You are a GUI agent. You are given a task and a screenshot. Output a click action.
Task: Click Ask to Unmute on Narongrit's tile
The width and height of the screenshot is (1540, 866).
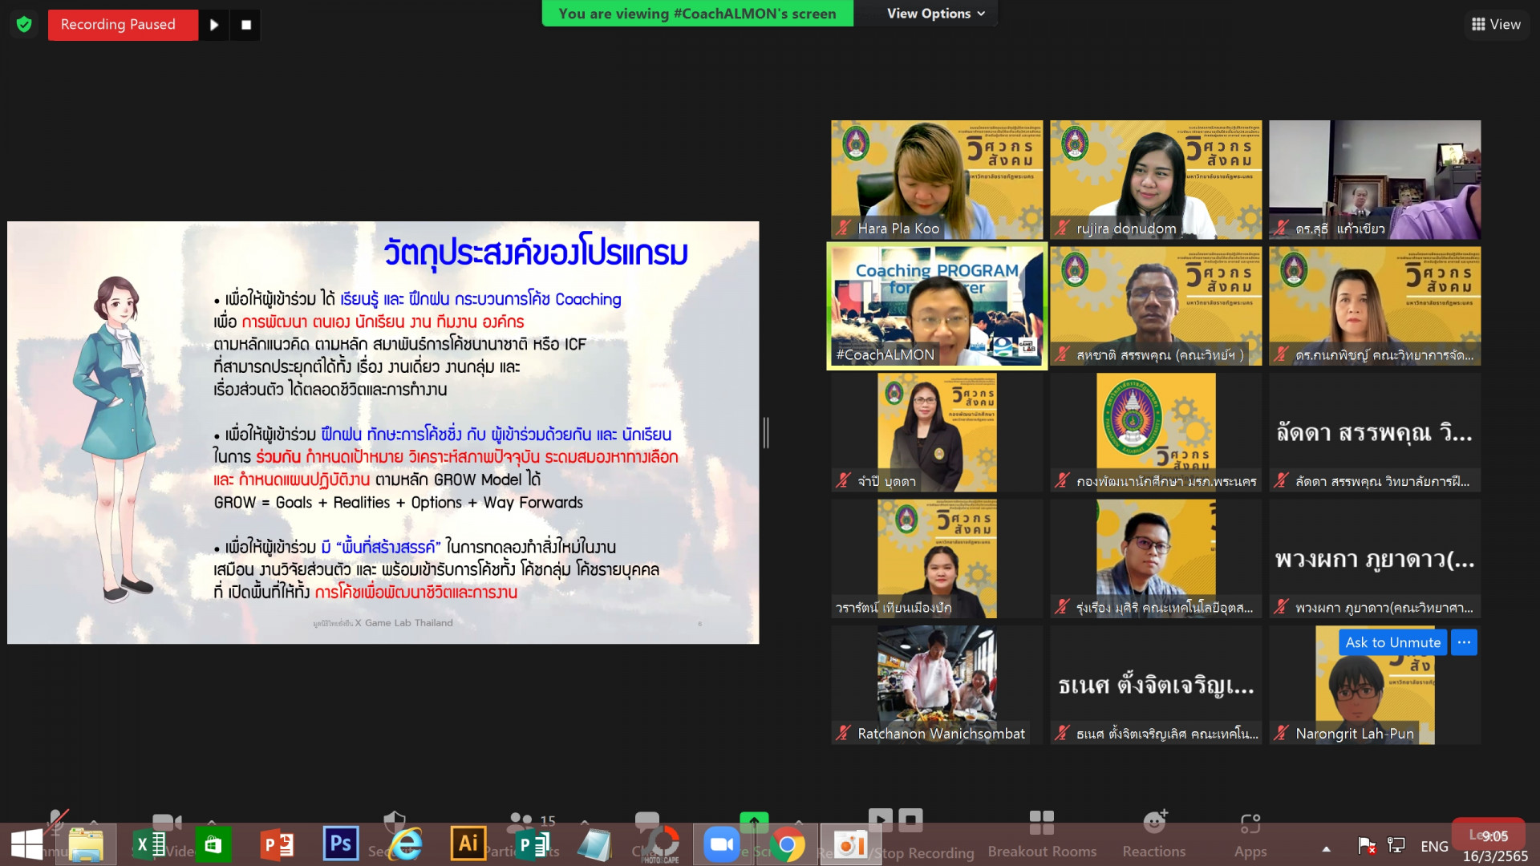1392,642
